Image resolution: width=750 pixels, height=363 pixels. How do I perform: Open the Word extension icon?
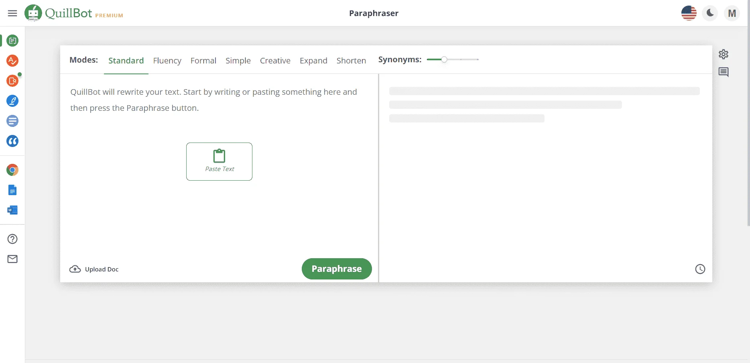pos(12,210)
